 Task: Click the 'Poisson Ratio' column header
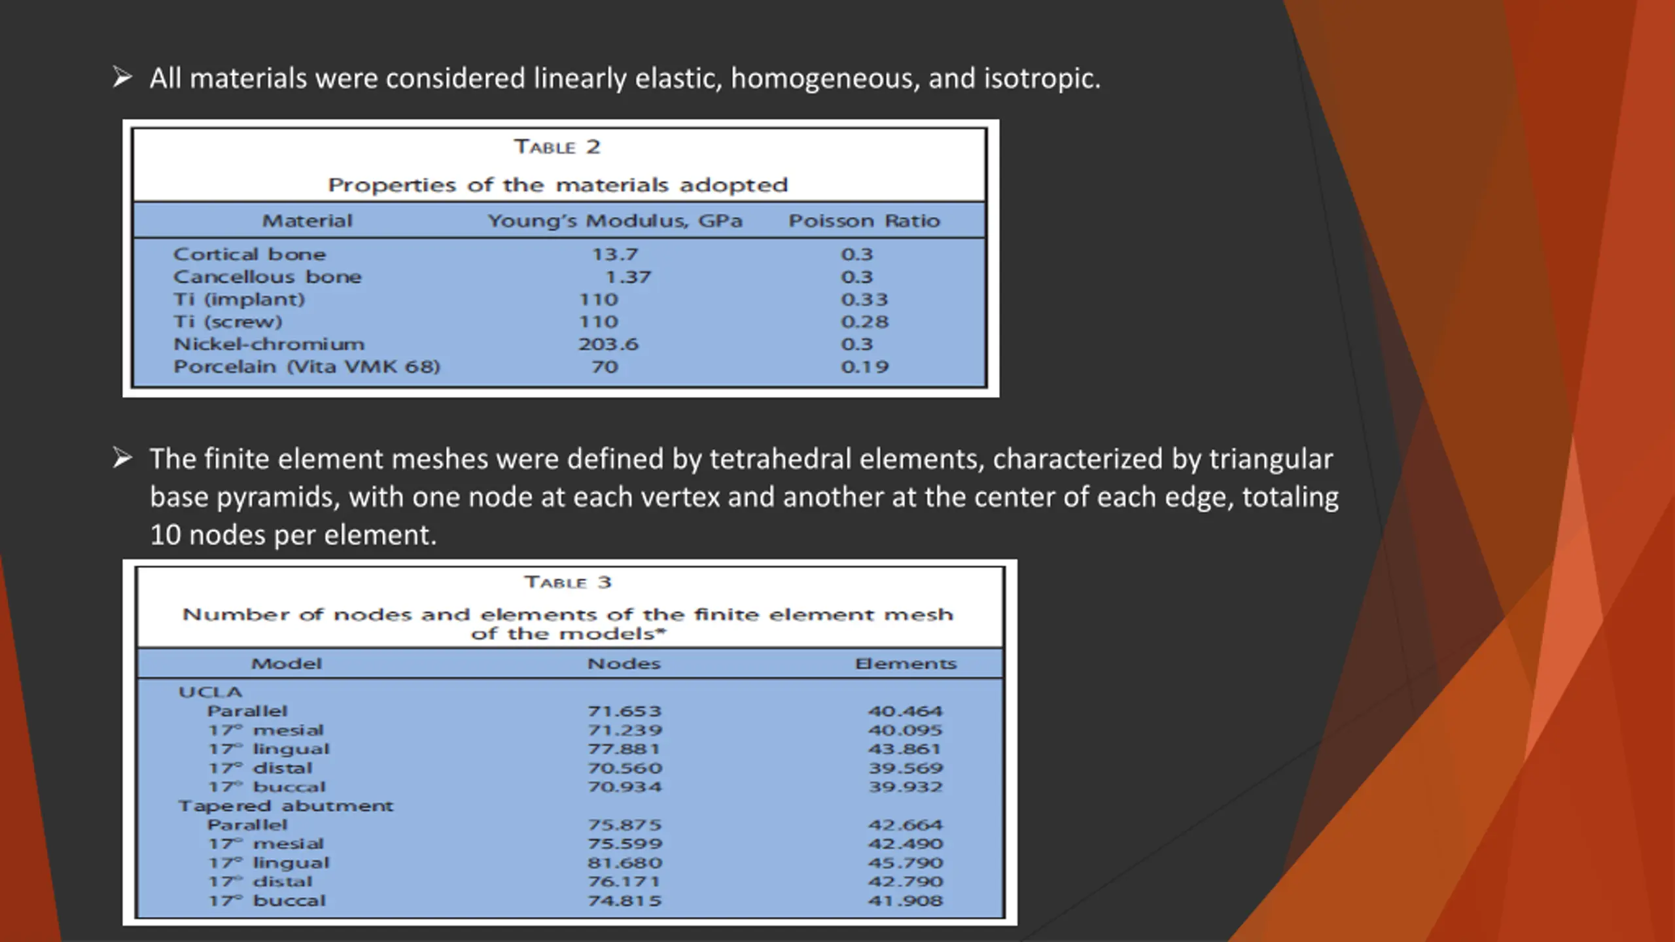[x=864, y=221]
